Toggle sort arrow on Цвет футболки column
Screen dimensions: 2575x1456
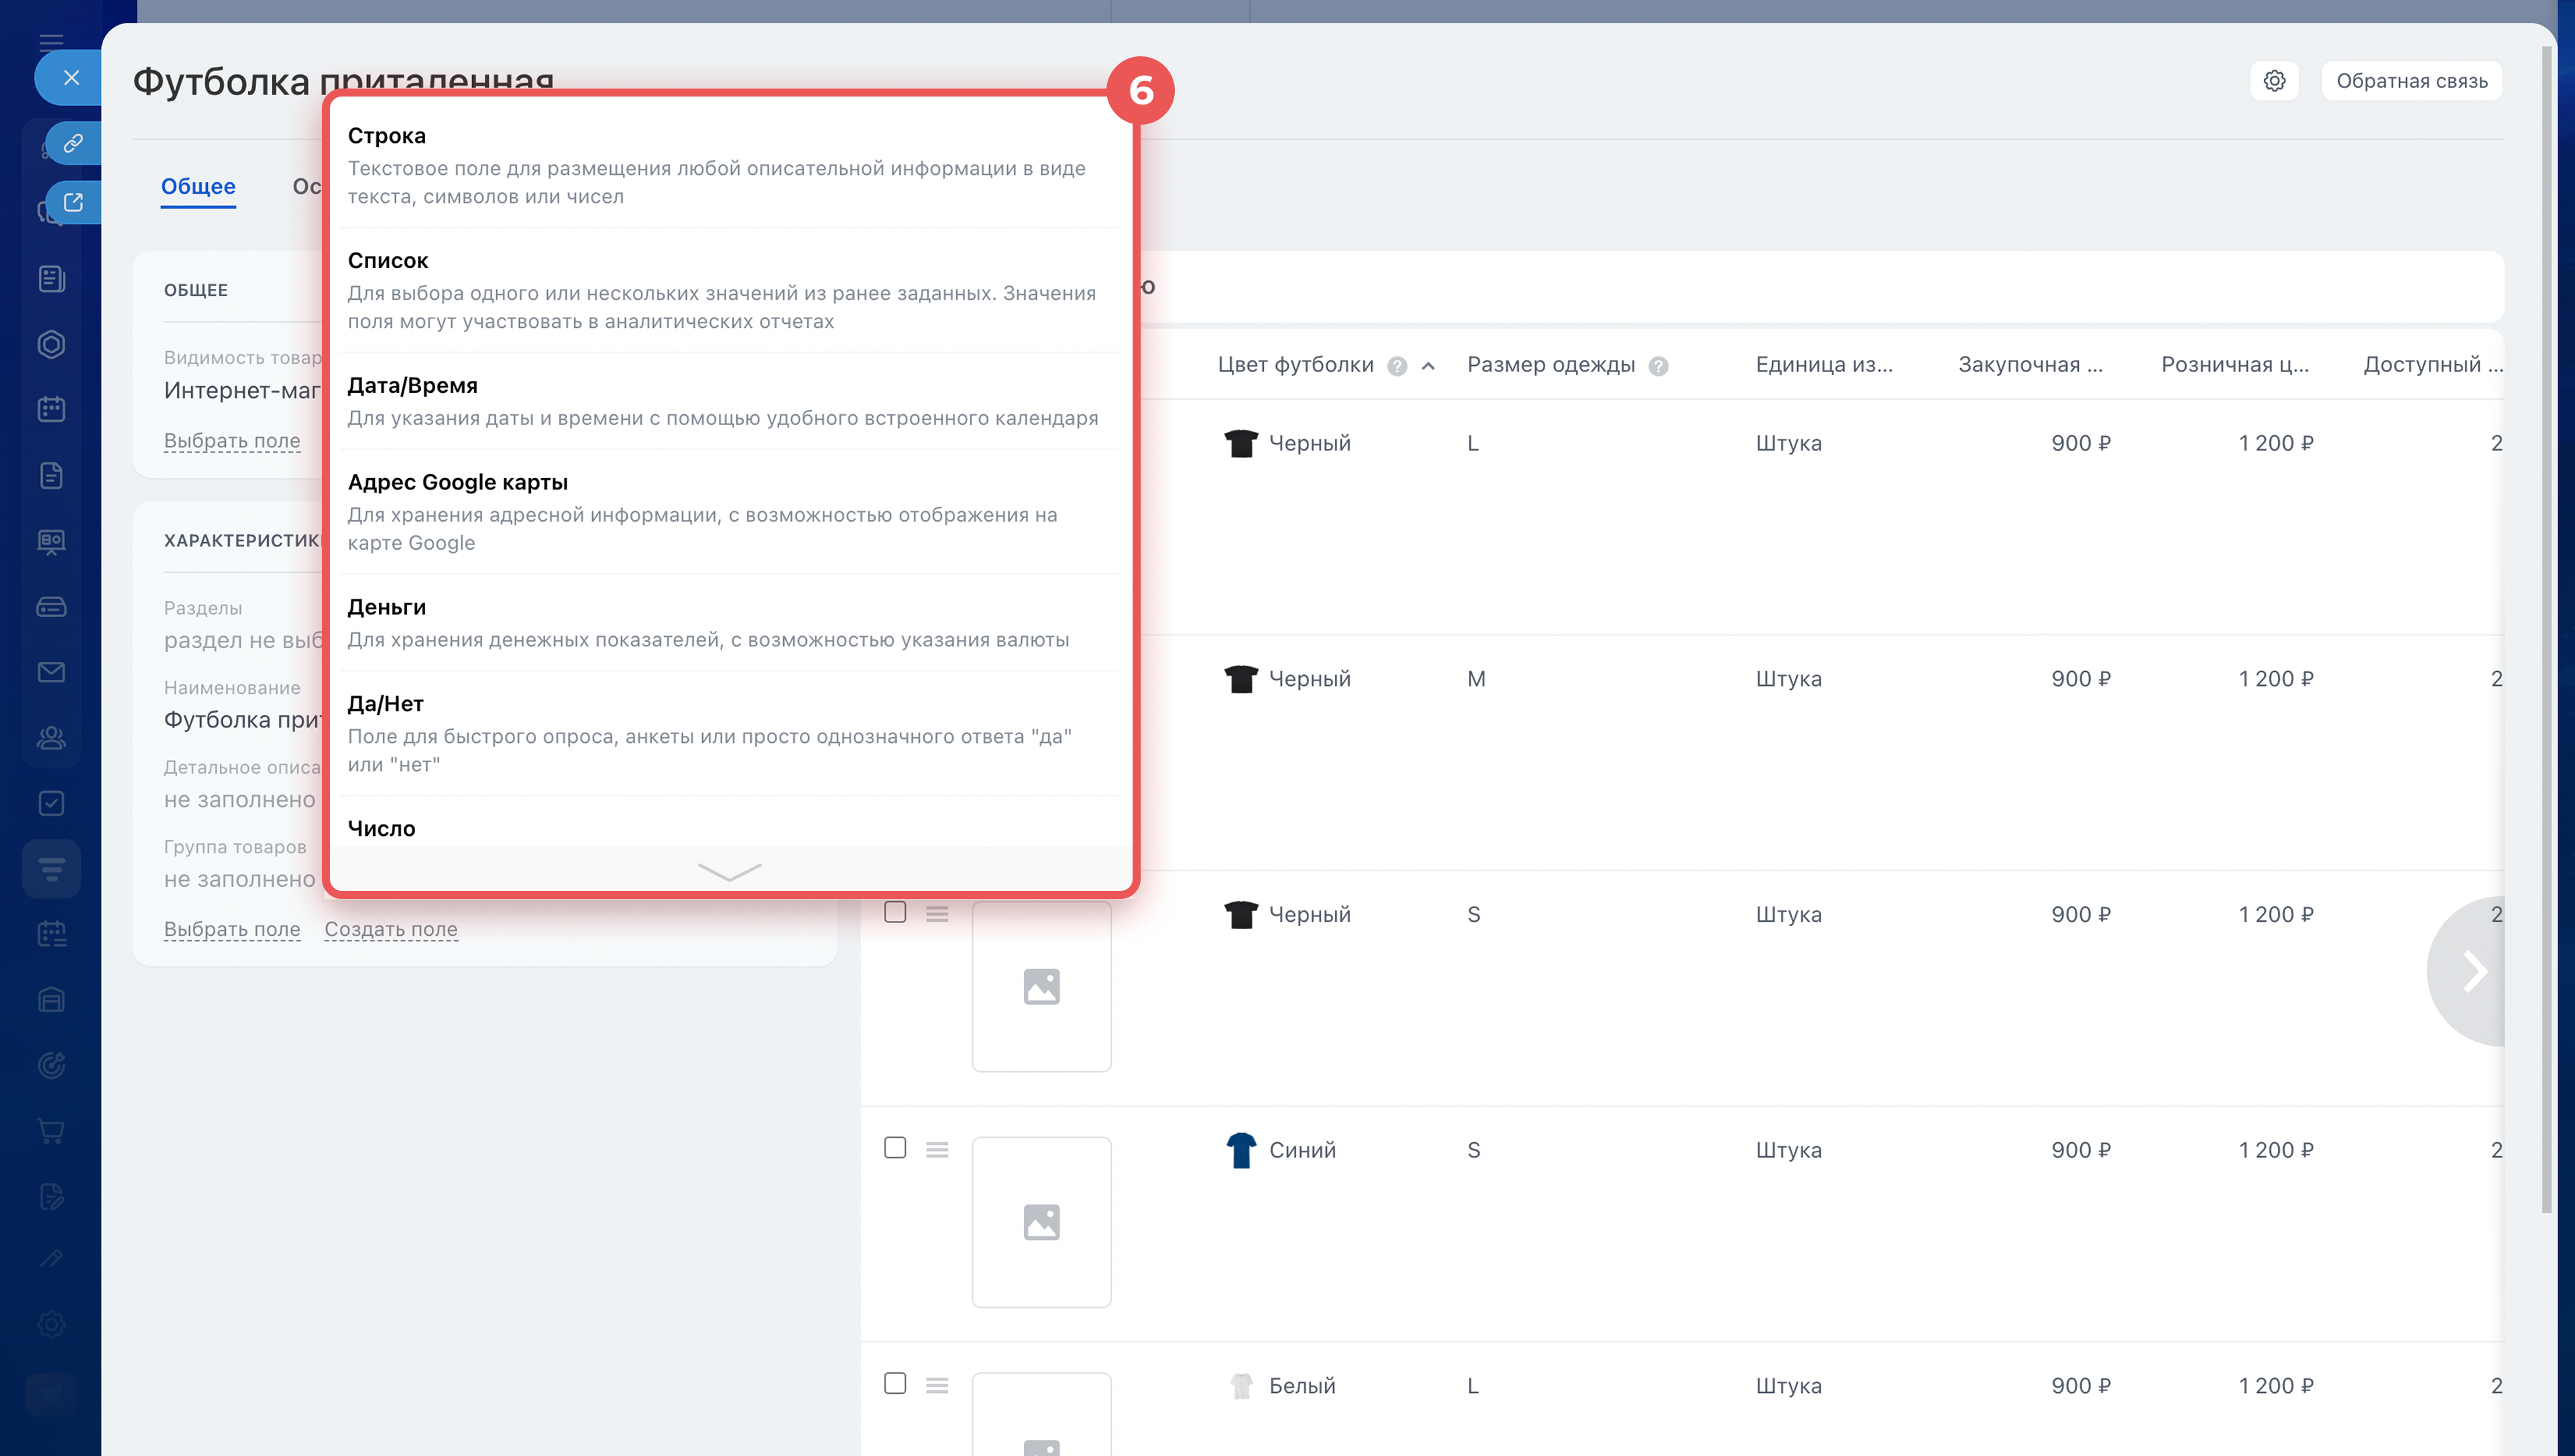click(1428, 366)
